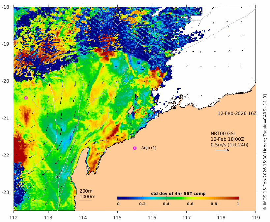Click the vertical IMOS copyright text

click(x=265, y=152)
